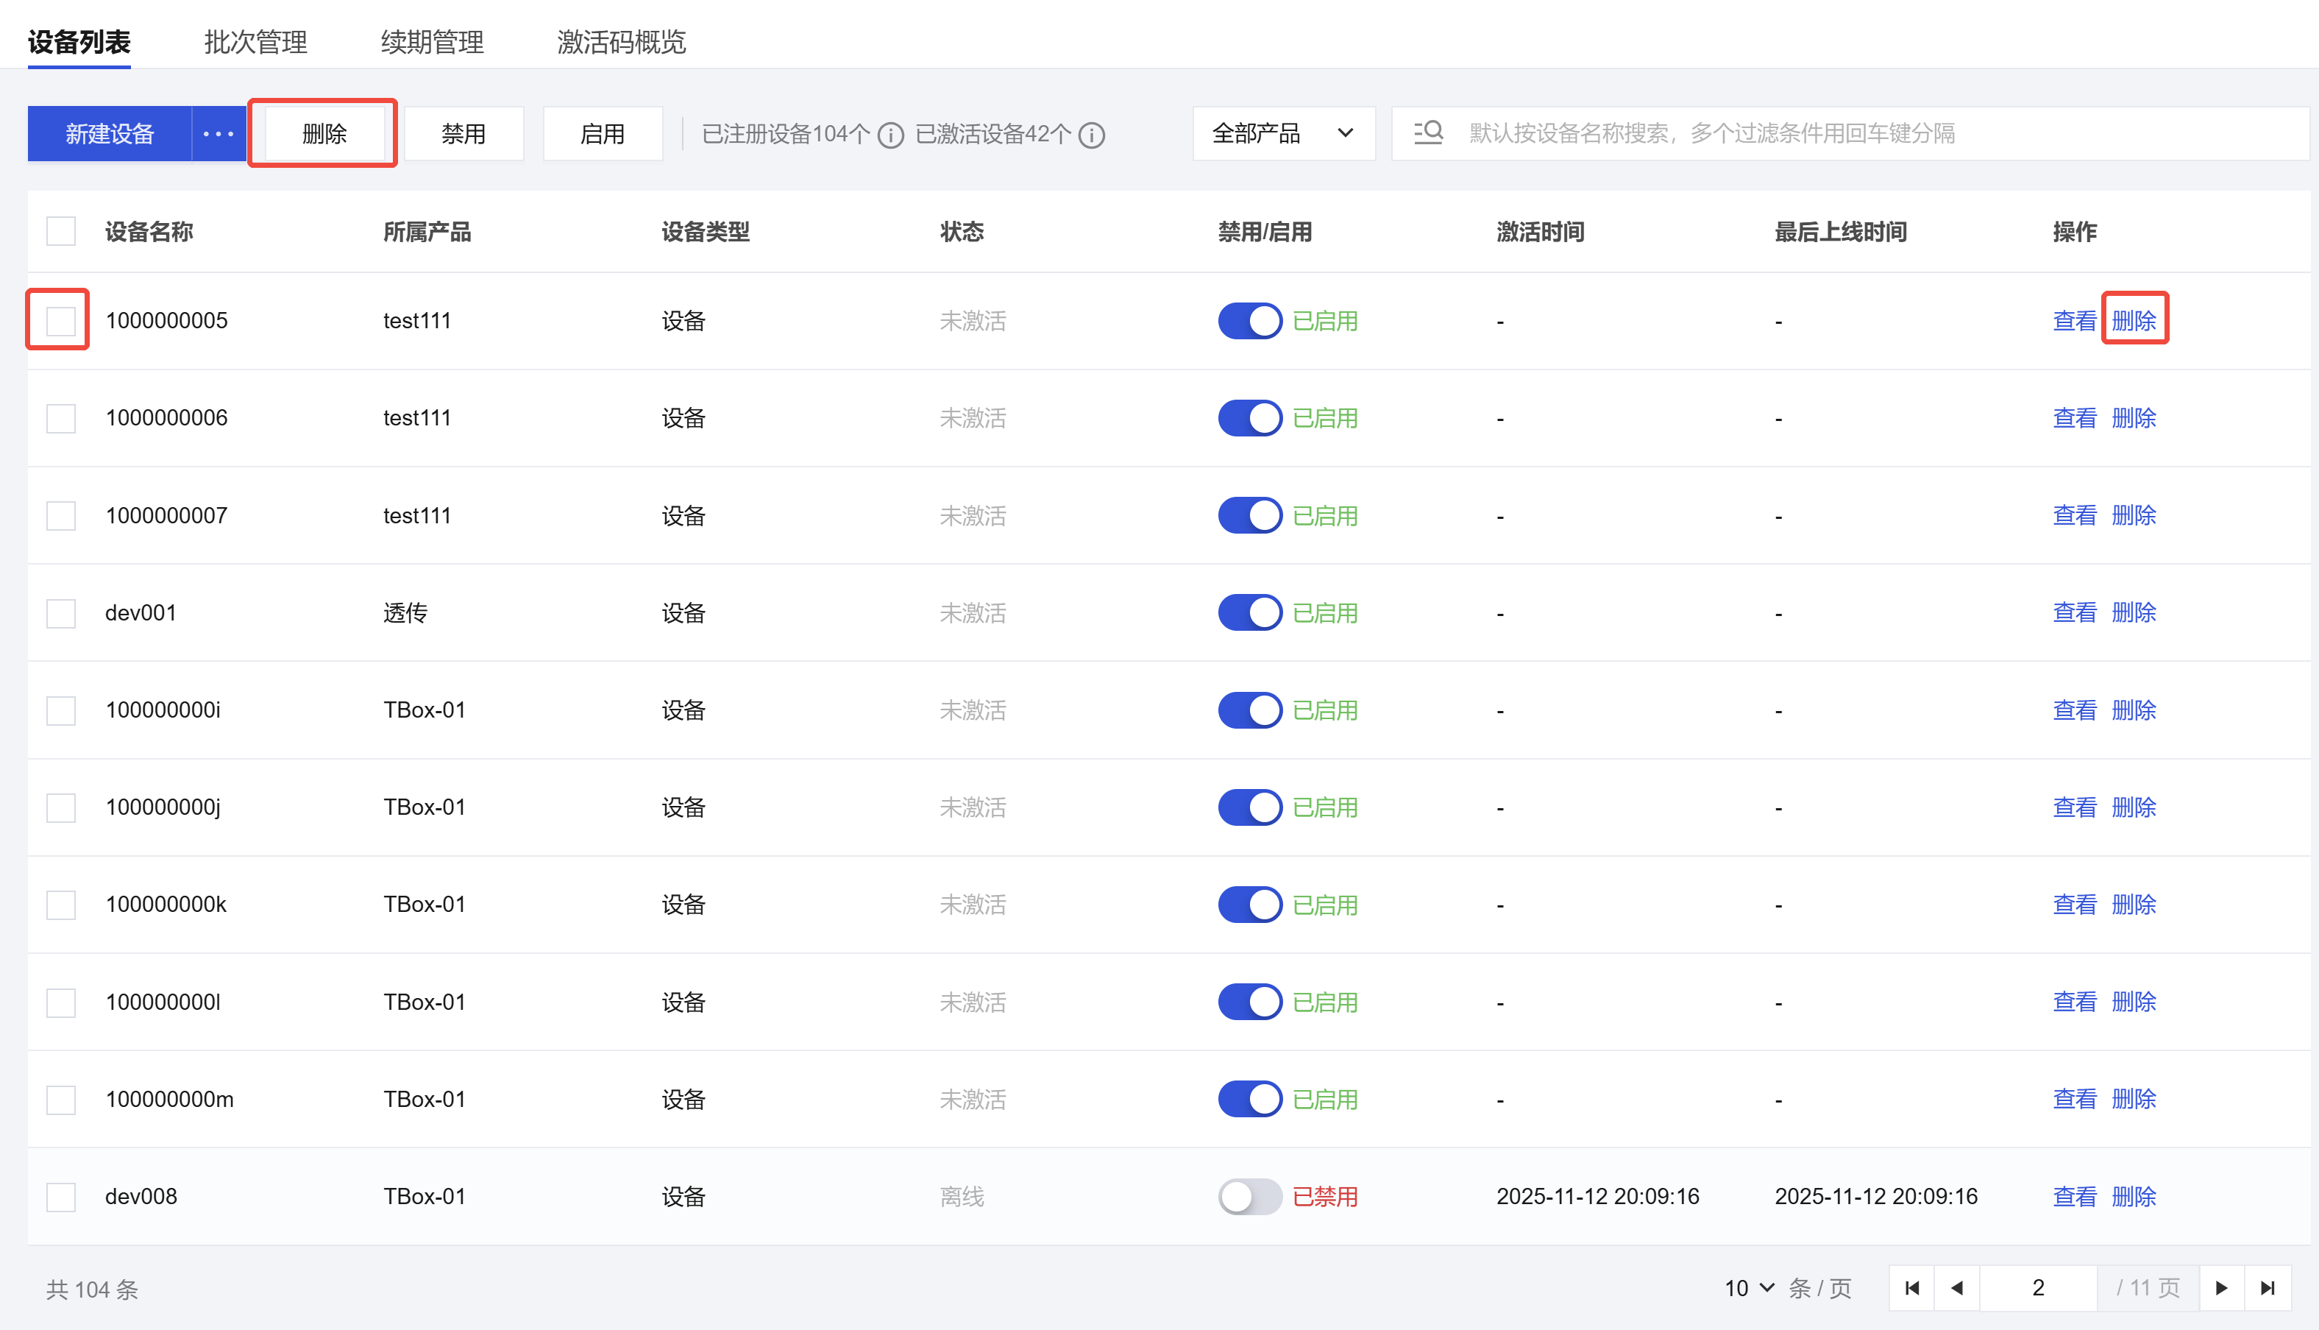Image resolution: width=2319 pixels, height=1330 pixels.
Task: Click the search filter icon in search box
Action: coord(1428,133)
